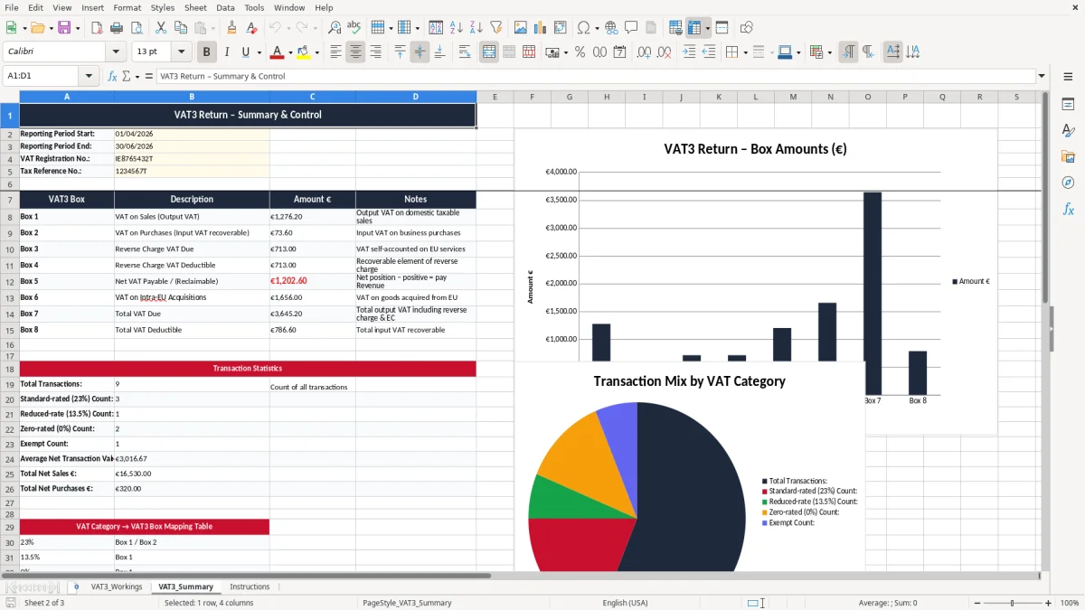Toggle Align Right

376,52
